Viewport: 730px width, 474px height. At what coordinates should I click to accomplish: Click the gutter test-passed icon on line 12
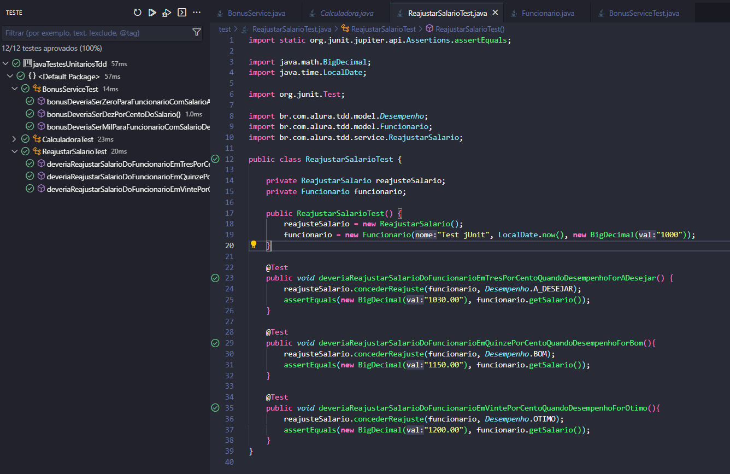click(x=215, y=159)
